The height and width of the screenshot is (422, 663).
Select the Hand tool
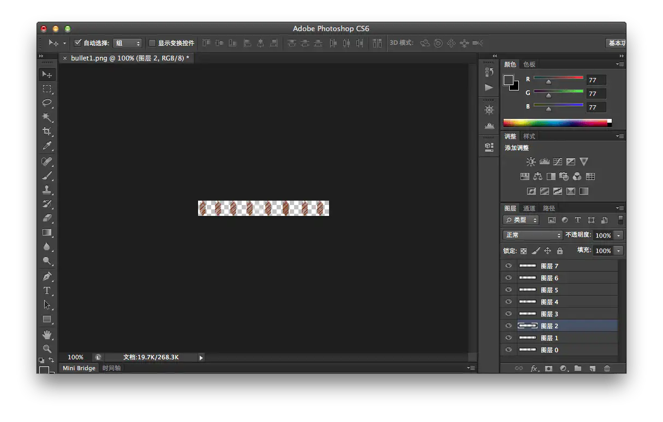coord(47,334)
